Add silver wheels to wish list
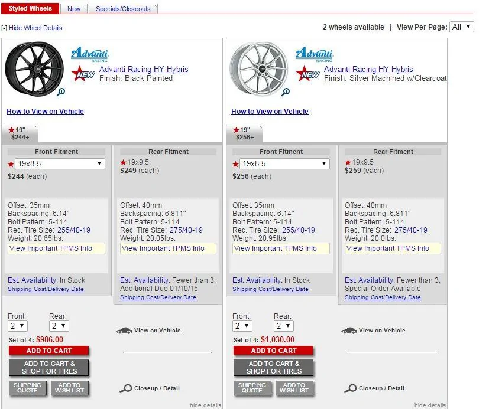This screenshot has width=489, height=409. click(294, 388)
